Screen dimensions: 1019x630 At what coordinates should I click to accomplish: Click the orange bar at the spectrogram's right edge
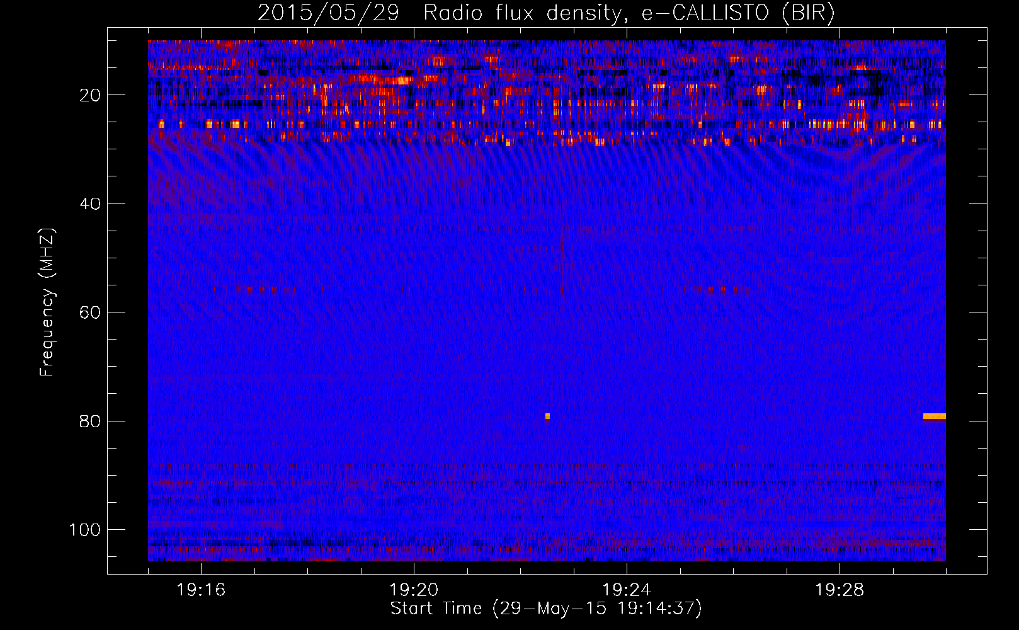pos(935,416)
